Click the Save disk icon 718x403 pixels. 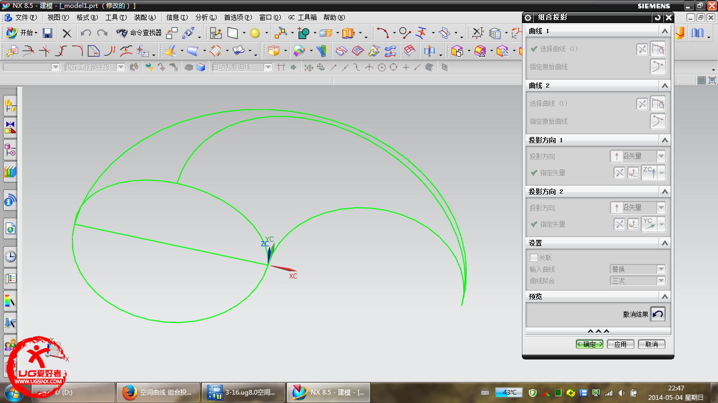[x=47, y=33]
